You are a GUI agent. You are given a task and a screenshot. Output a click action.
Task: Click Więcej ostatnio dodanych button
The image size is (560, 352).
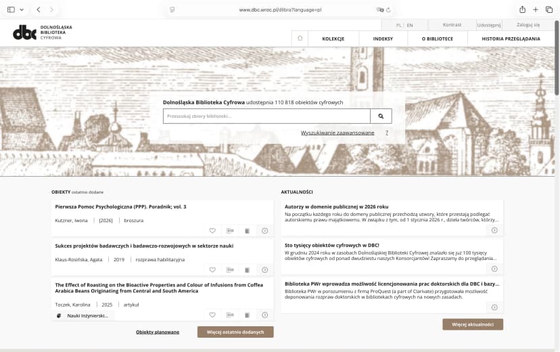point(235,332)
